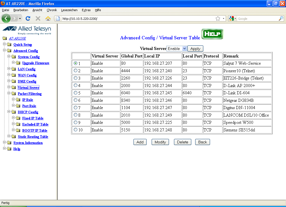Click the Add button
286x207 pixels.
[140, 142]
